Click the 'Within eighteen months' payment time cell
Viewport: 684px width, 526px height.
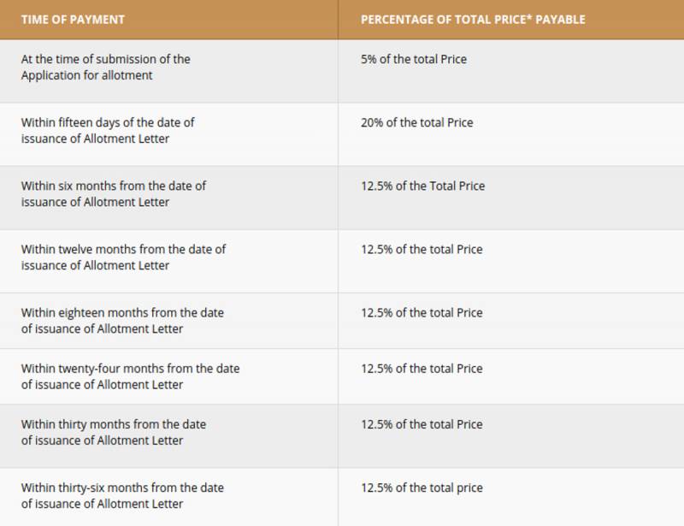(122, 321)
